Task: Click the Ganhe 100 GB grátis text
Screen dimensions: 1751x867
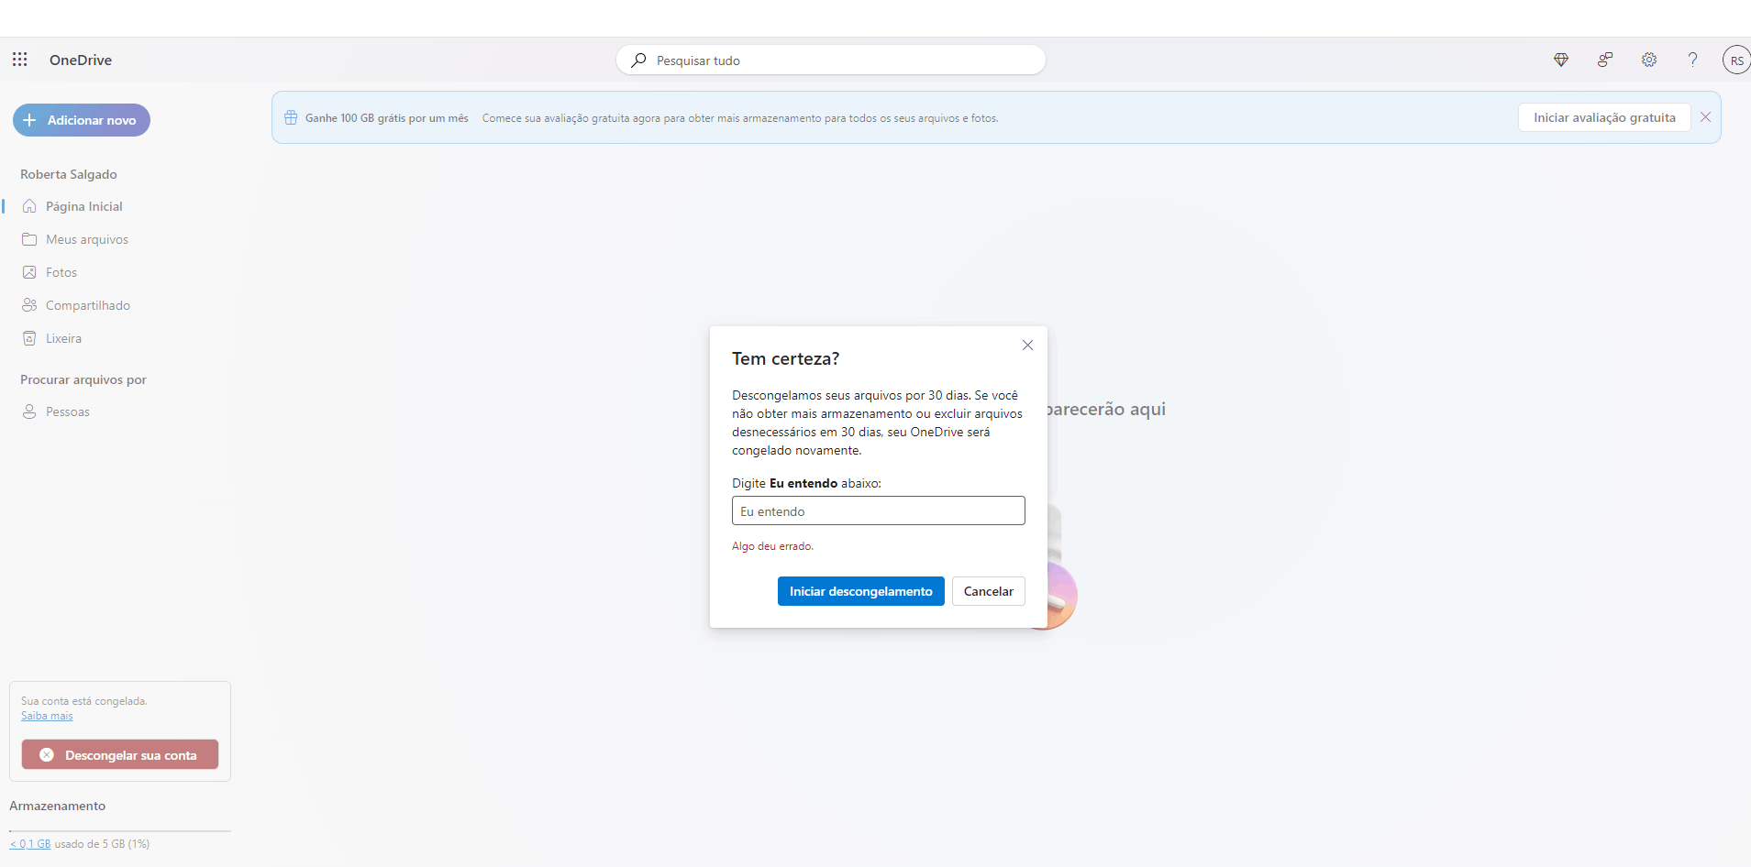Action: tap(387, 118)
